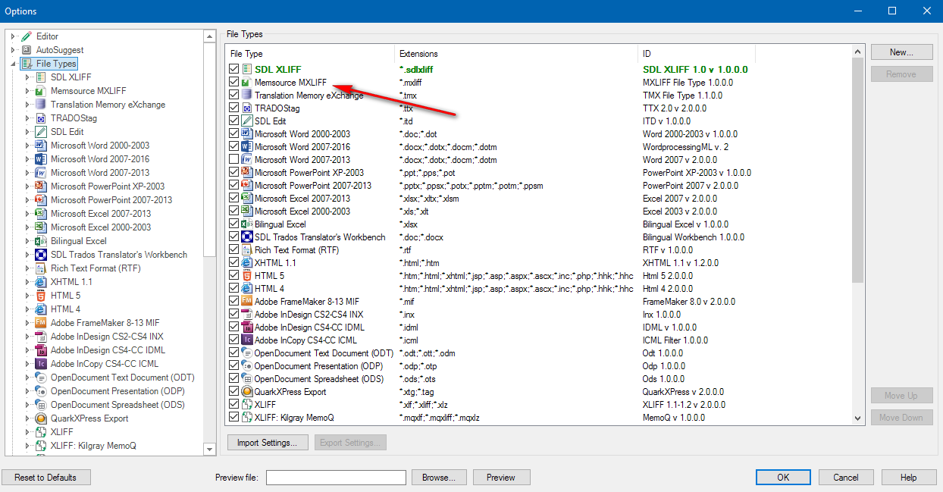Click the Memsource MXLIFF icon in the tree

click(x=41, y=91)
